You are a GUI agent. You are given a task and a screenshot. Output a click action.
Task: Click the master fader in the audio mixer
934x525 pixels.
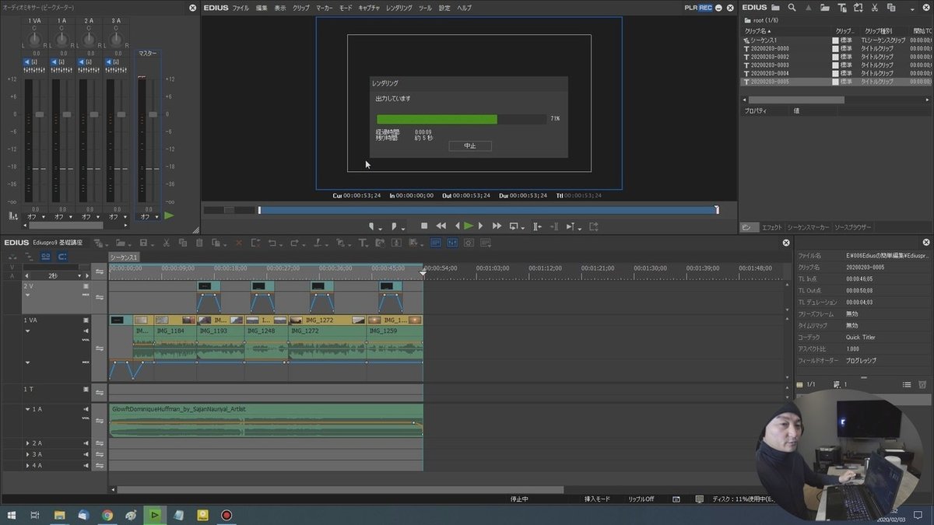coord(153,114)
